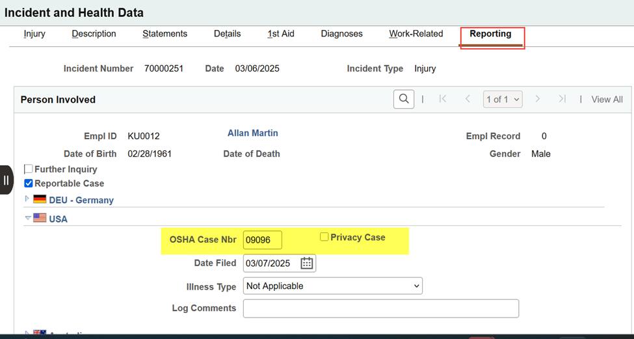
Task: Enable the Further Inquiry checkbox
Action: tap(29, 169)
